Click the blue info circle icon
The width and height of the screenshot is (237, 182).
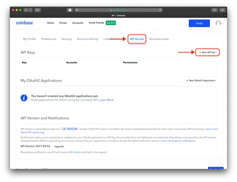pos(24,98)
